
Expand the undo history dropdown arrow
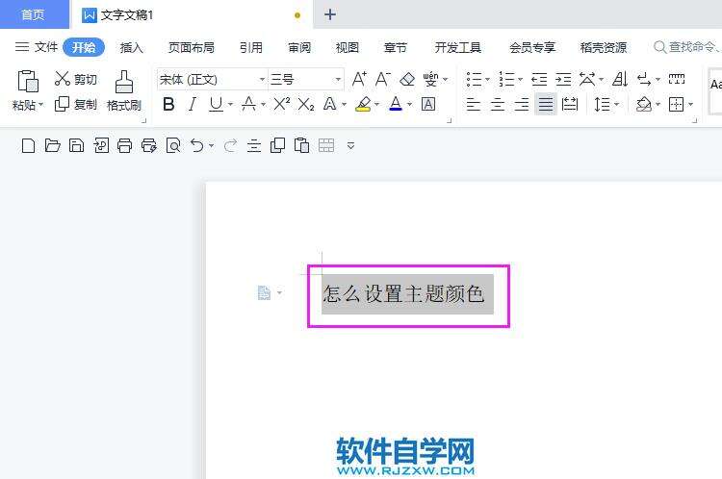pos(211,146)
